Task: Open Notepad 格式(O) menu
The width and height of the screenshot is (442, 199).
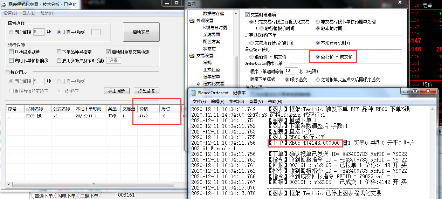Action: point(236,102)
